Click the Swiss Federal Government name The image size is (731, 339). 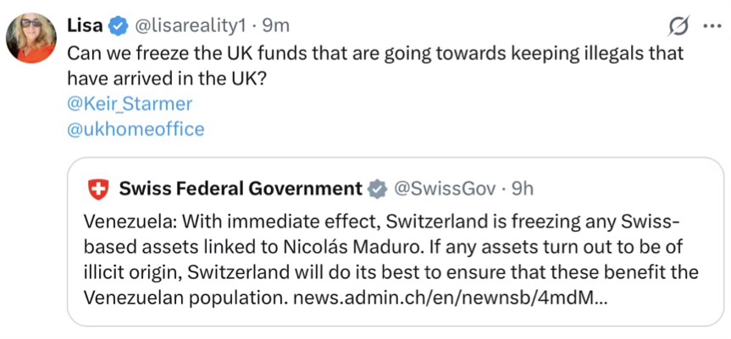click(241, 189)
